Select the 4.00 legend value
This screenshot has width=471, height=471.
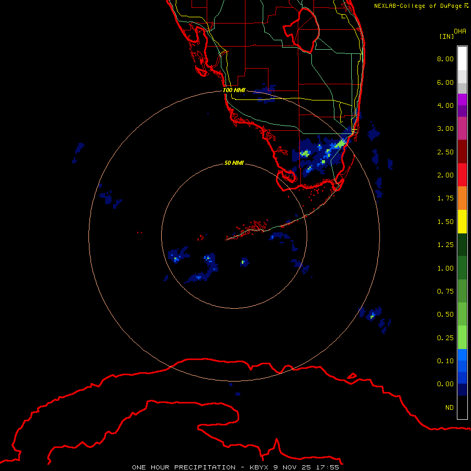tap(445, 105)
